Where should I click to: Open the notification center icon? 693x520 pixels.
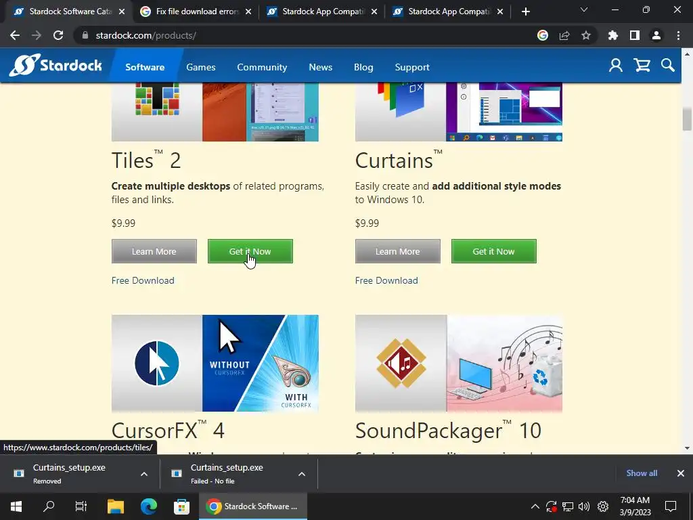point(671,506)
